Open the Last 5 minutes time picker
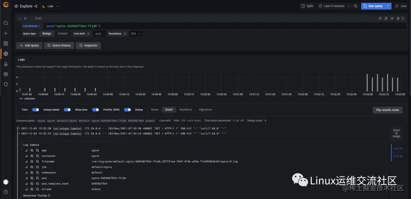 pyautogui.click(x=334, y=6)
